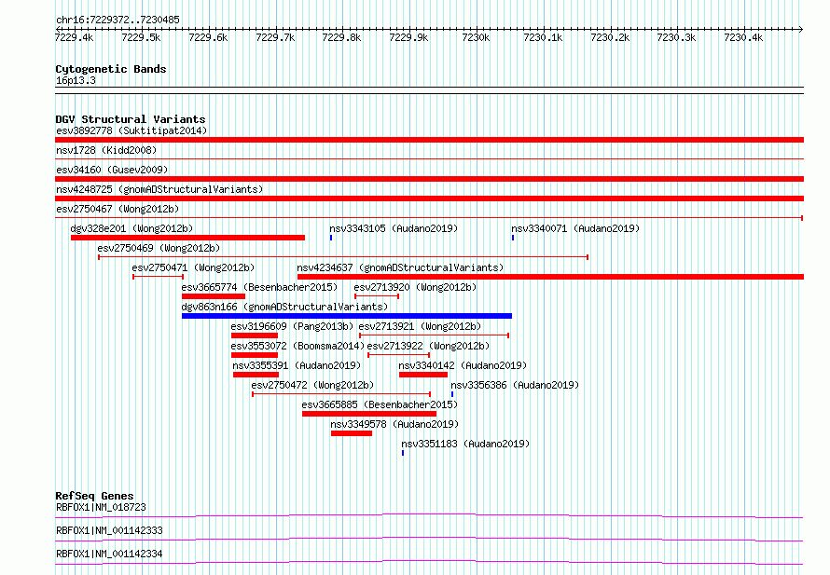Click blue marker under nsv3340071
Viewport: 830px width, 575px height.
pyautogui.click(x=512, y=238)
